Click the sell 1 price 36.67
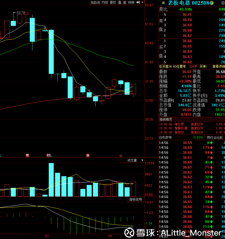225x239 pixels. point(187,36)
